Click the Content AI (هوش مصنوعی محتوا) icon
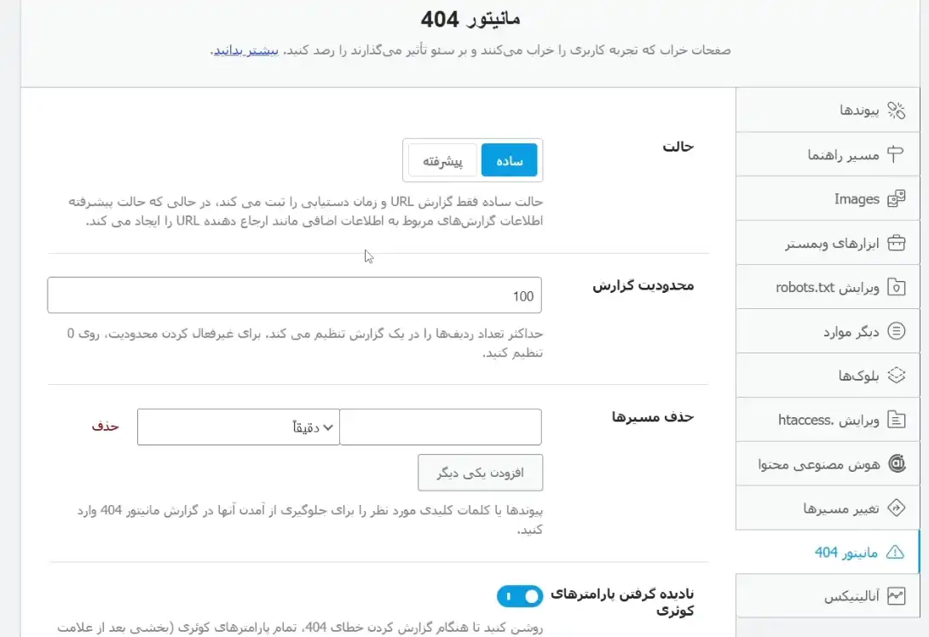 pyautogui.click(x=896, y=463)
